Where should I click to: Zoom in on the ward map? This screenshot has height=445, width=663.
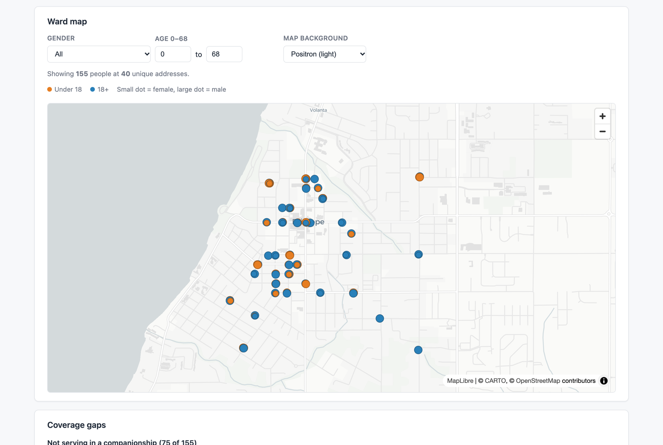tap(602, 116)
